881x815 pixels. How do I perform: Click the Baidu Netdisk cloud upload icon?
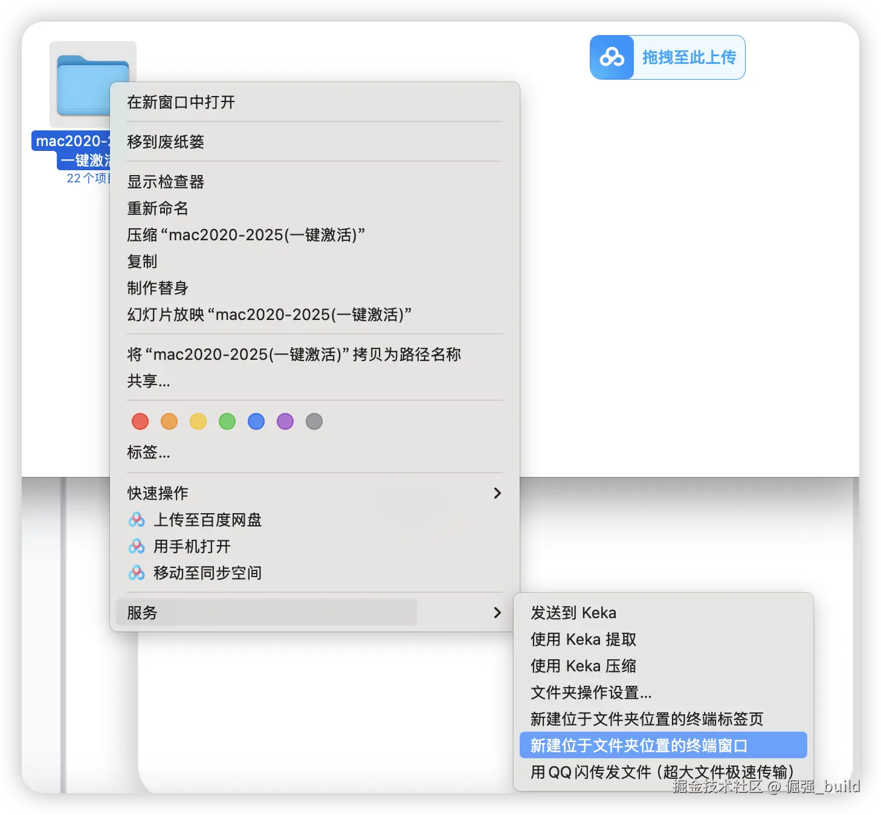[612, 57]
